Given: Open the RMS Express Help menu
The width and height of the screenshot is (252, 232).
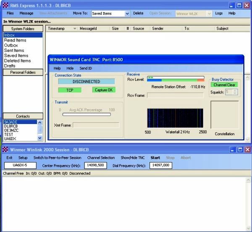Looking at the screenshot, I should tap(232, 13).
